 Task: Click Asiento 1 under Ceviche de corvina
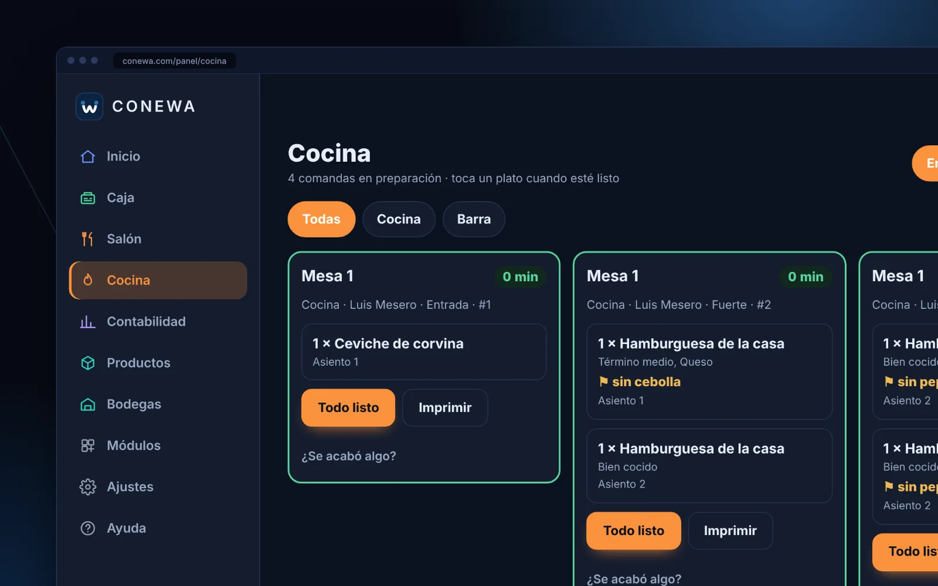[x=336, y=362]
